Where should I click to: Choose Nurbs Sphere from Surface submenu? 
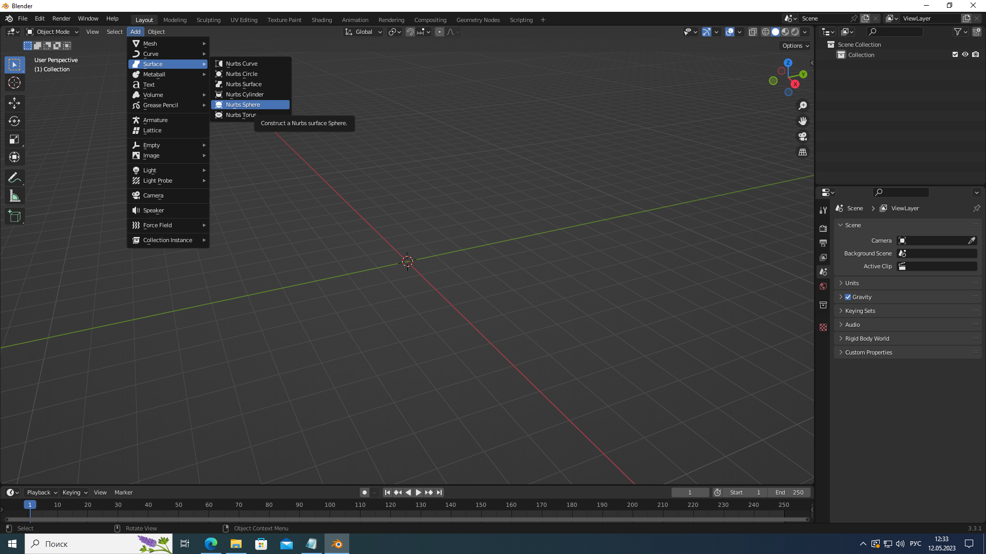pyautogui.click(x=250, y=105)
